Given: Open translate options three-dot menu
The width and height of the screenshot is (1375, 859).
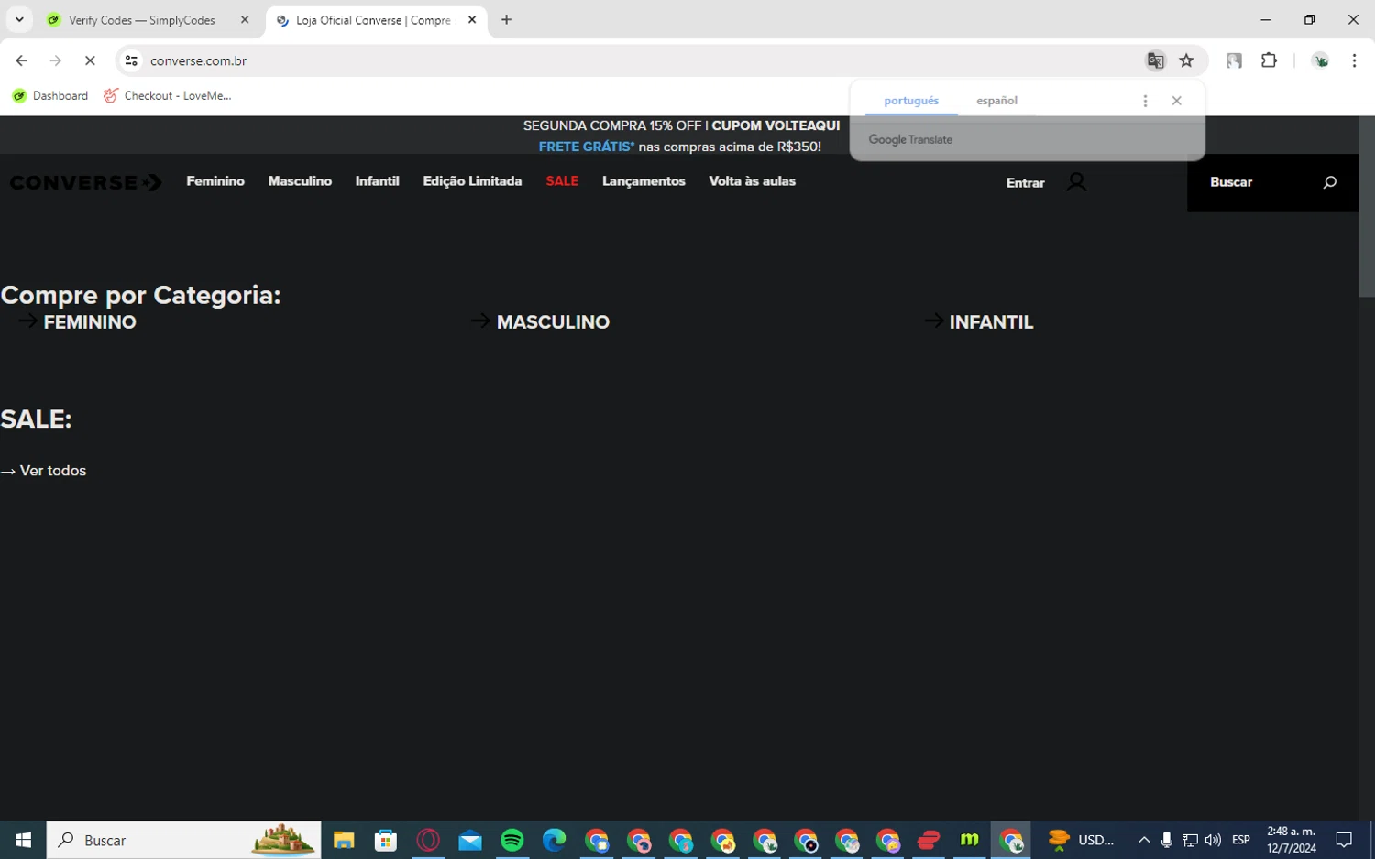Looking at the screenshot, I should tap(1145, 101).
